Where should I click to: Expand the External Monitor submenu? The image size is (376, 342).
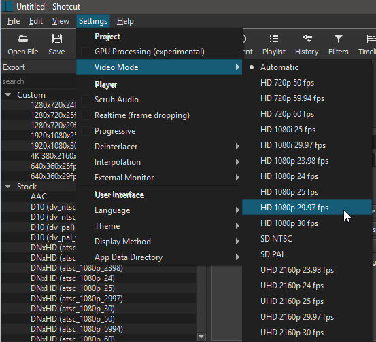pyautogui.click(x=159, y=178)
